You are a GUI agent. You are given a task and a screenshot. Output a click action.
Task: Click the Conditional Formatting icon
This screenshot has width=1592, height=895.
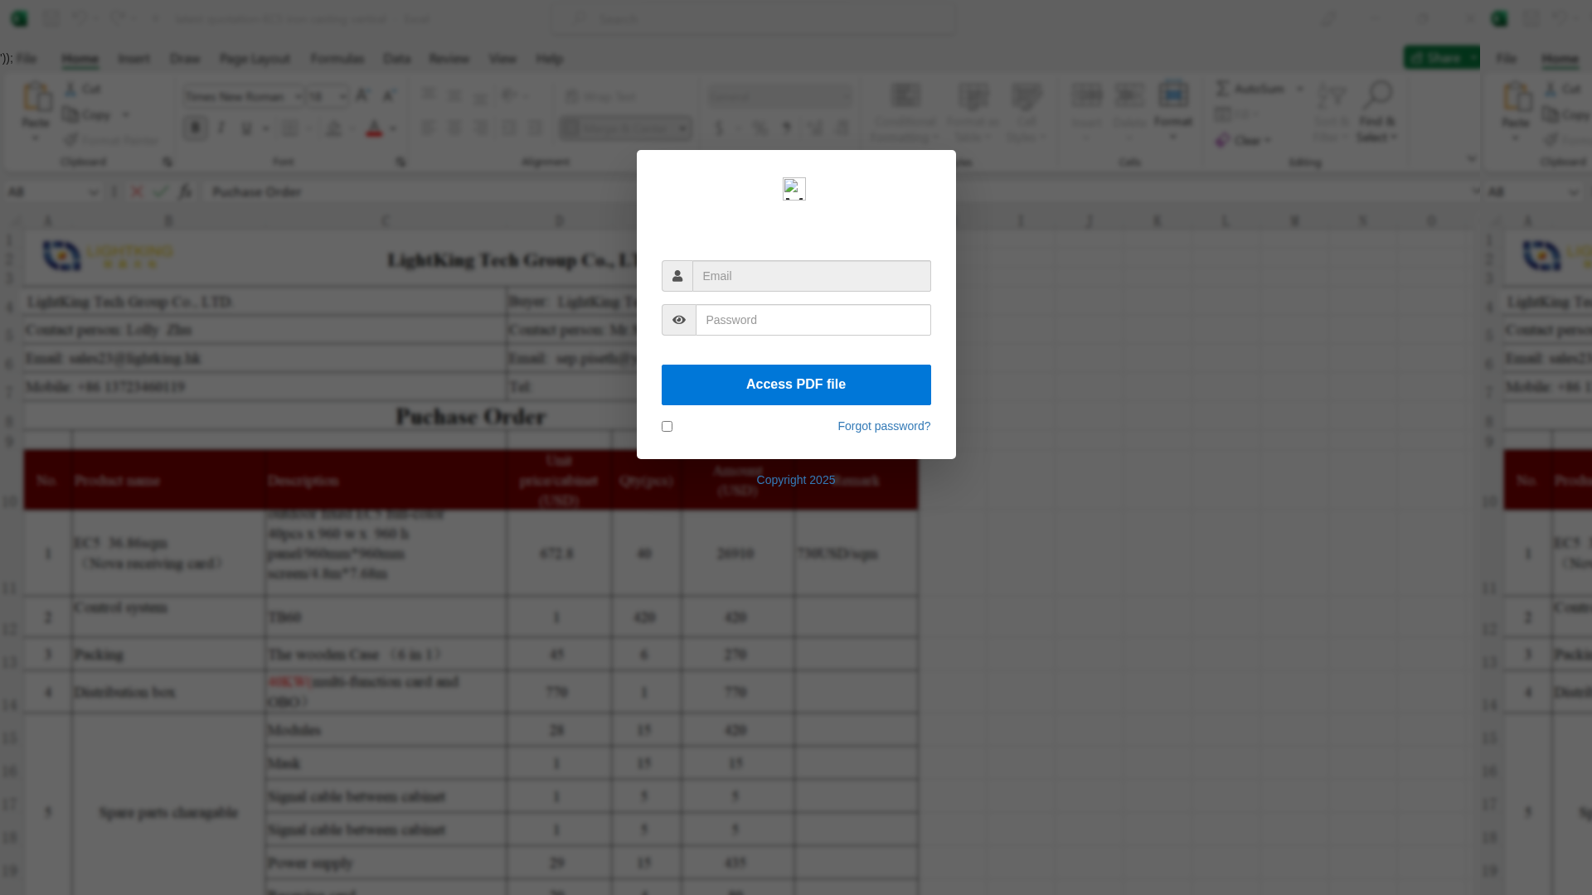click(905, 96)
